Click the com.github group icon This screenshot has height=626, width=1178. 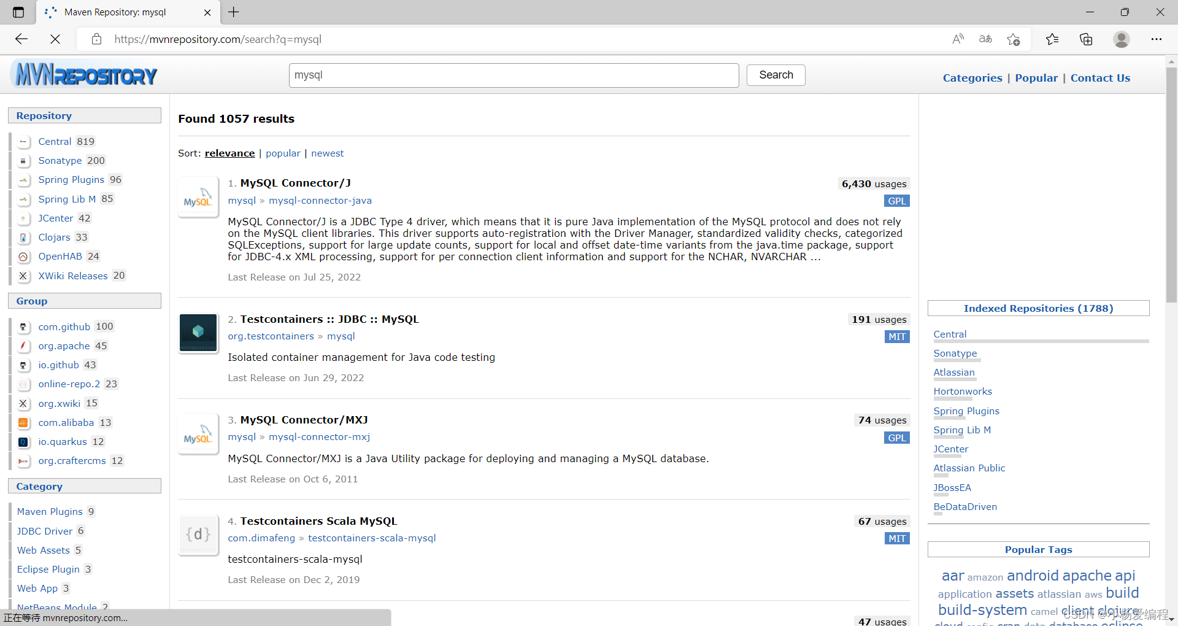tap(23, 327)
